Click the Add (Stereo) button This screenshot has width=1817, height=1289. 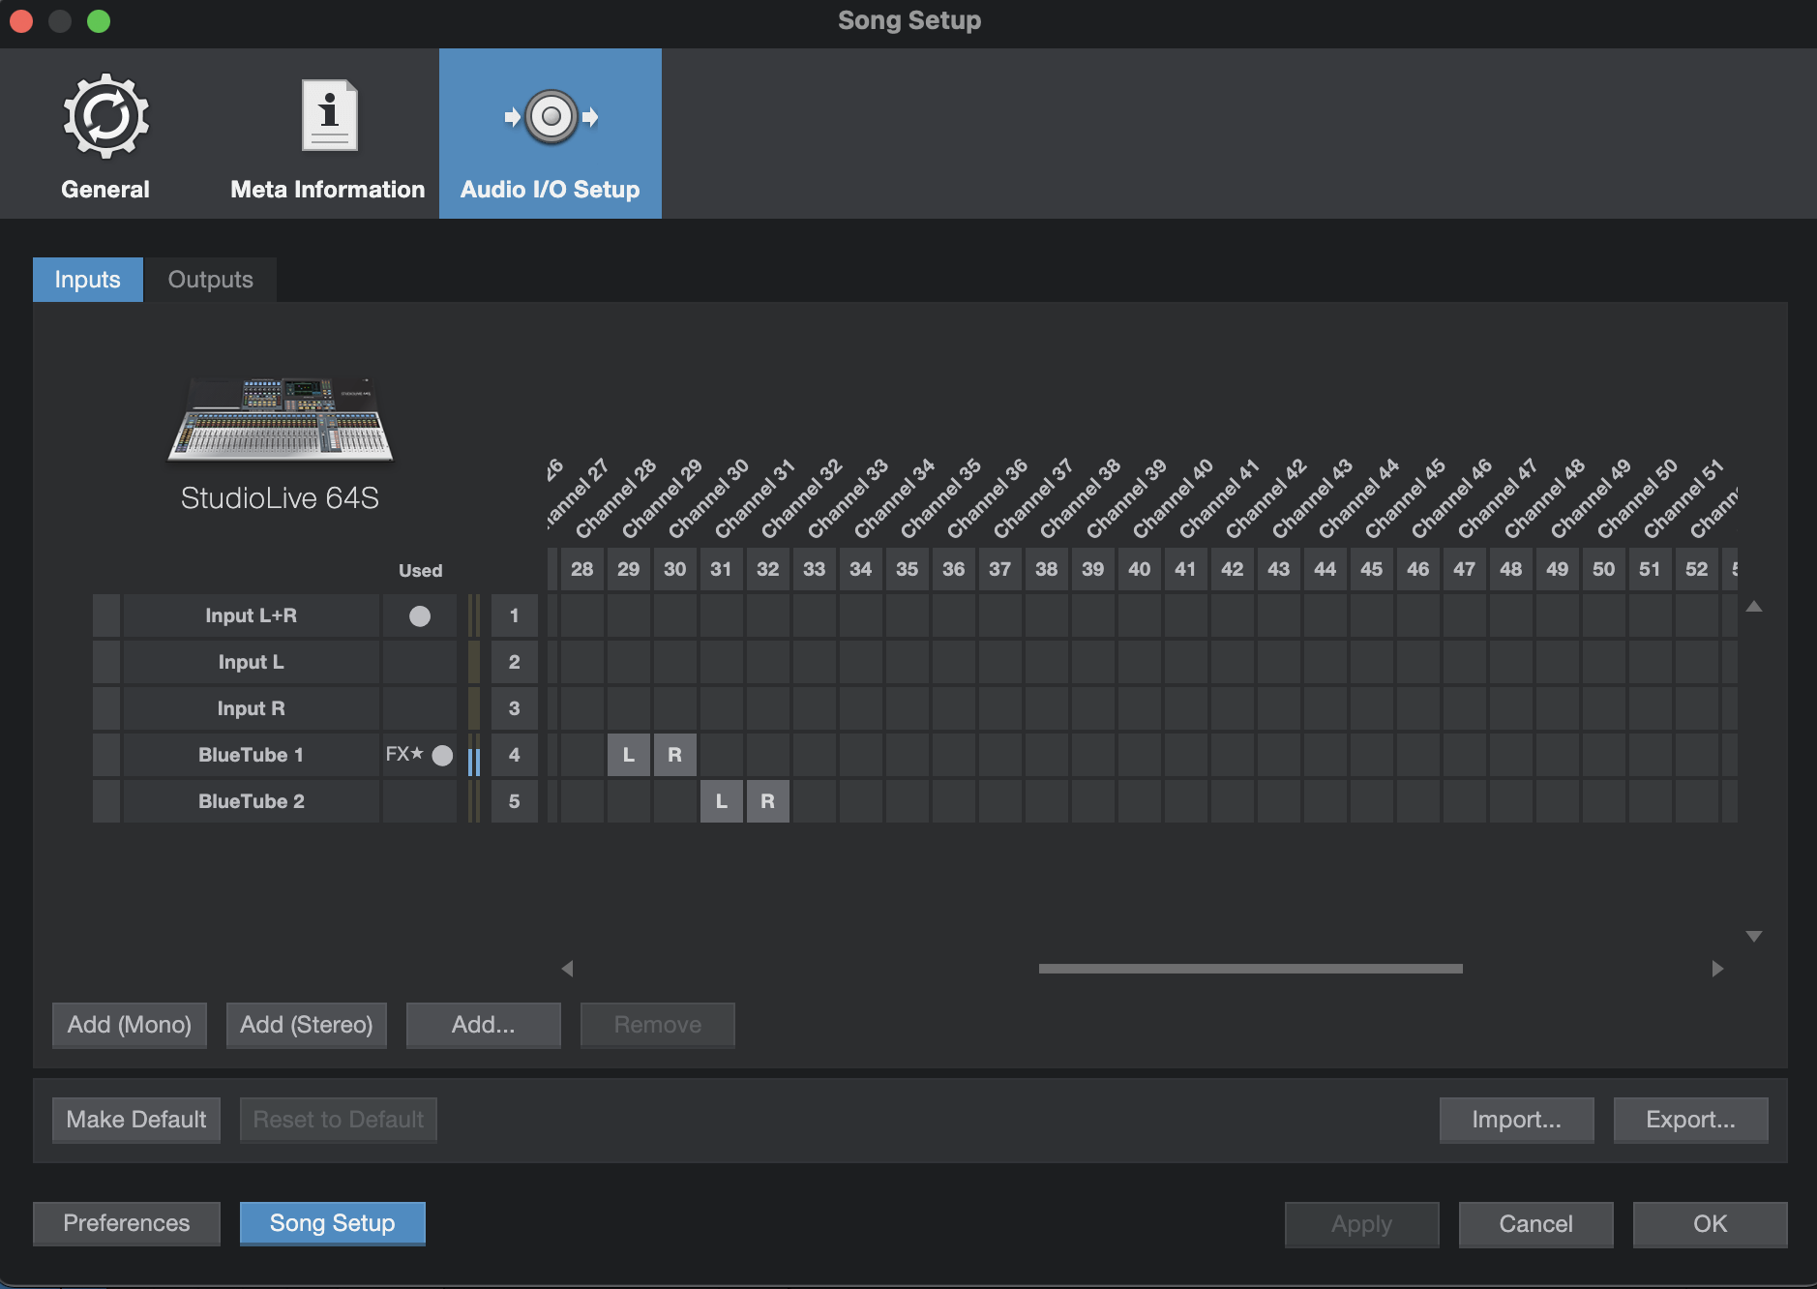tap(307, 1025)
